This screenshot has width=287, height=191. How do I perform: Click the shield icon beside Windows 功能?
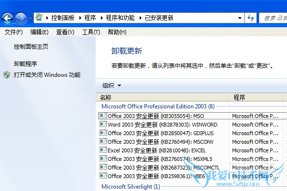pyautogui.click(x=7, y=75)
